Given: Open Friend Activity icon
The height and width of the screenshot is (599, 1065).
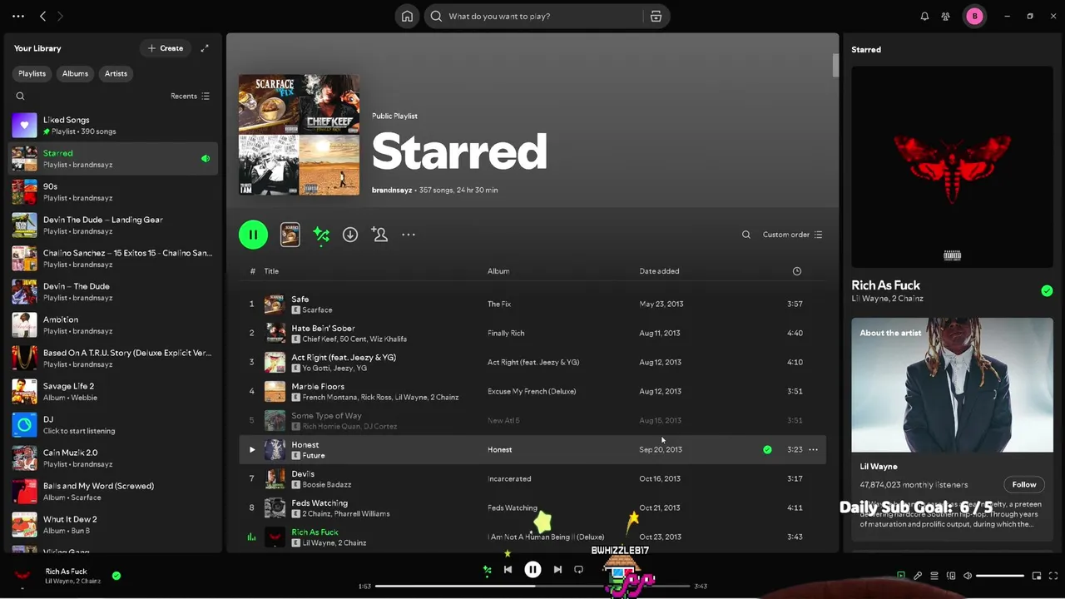Looking at the screenshot, I should pos(946,16).
